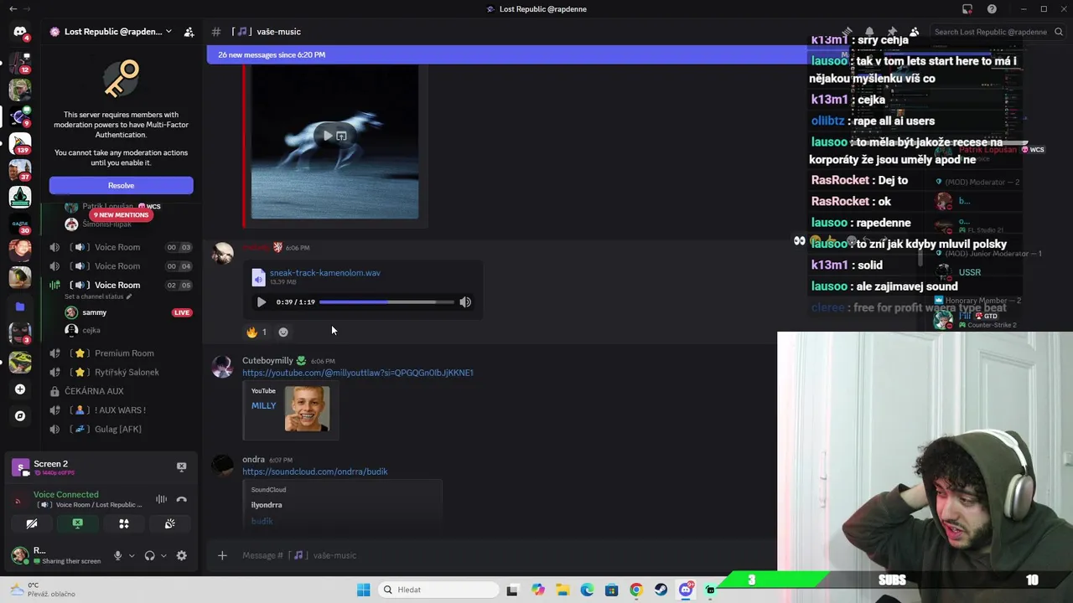This screenshot has width=1073, height=603.
Task: Click the invite people icon beside server name
Action: pos(189,32)
